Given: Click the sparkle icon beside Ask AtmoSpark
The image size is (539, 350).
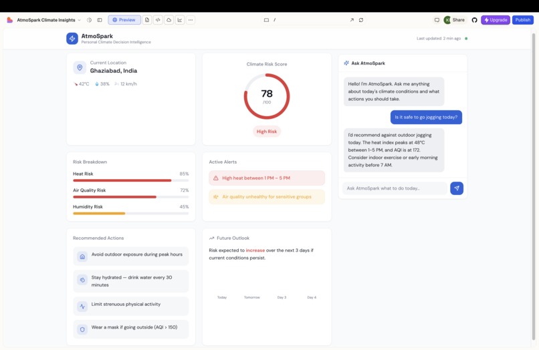Looking at the screenshot, I should point(346,63).
